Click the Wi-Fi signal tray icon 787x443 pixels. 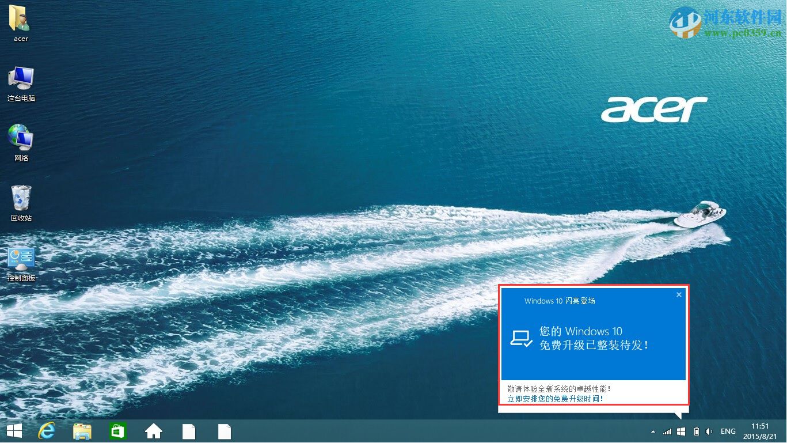[667, 431]
